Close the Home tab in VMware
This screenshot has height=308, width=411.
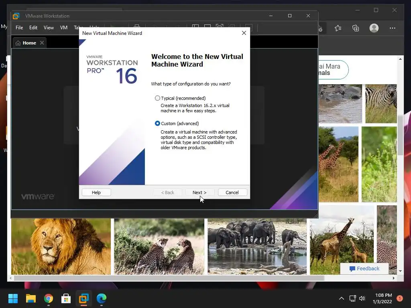[x=42, y=43]
